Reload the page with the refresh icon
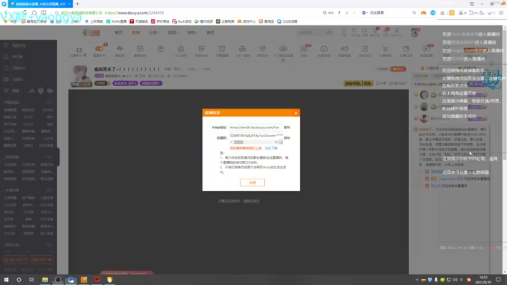This screenshot has height=285, width=507. click(25, 13)
